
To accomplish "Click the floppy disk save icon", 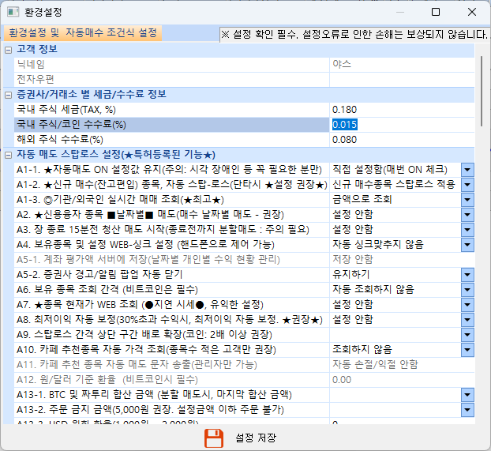I will click(x=215, y=438).
